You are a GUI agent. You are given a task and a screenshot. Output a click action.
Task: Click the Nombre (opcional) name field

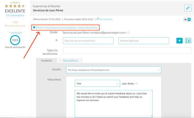pos(144,41)
